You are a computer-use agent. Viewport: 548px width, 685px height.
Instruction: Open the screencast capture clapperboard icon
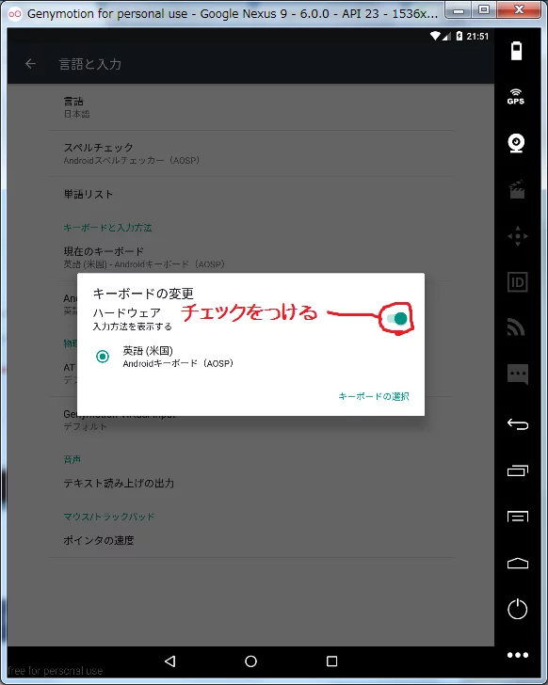coord(517,189)
